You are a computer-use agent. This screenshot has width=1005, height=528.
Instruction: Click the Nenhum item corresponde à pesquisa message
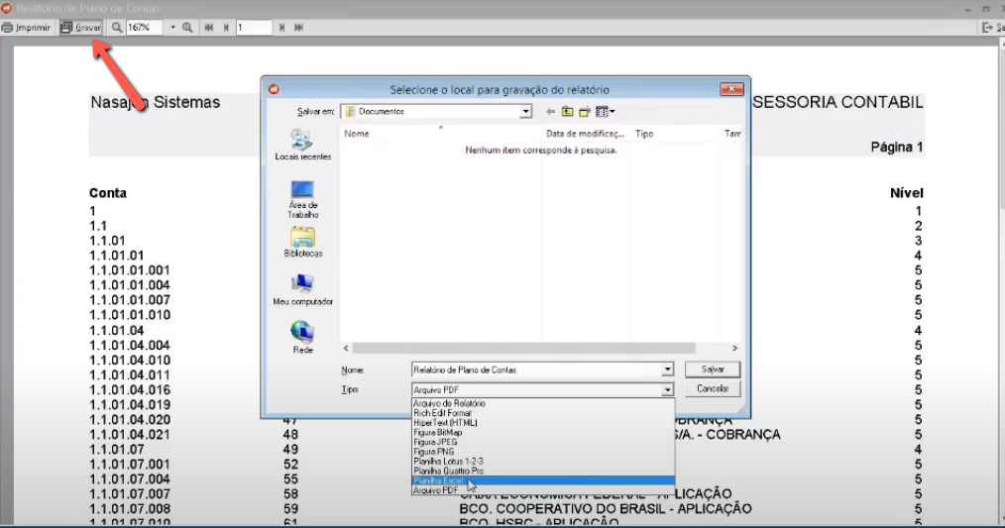coord(541,150)
